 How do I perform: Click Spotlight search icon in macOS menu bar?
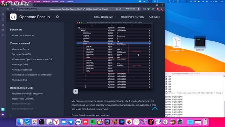(x=203, y=1)
